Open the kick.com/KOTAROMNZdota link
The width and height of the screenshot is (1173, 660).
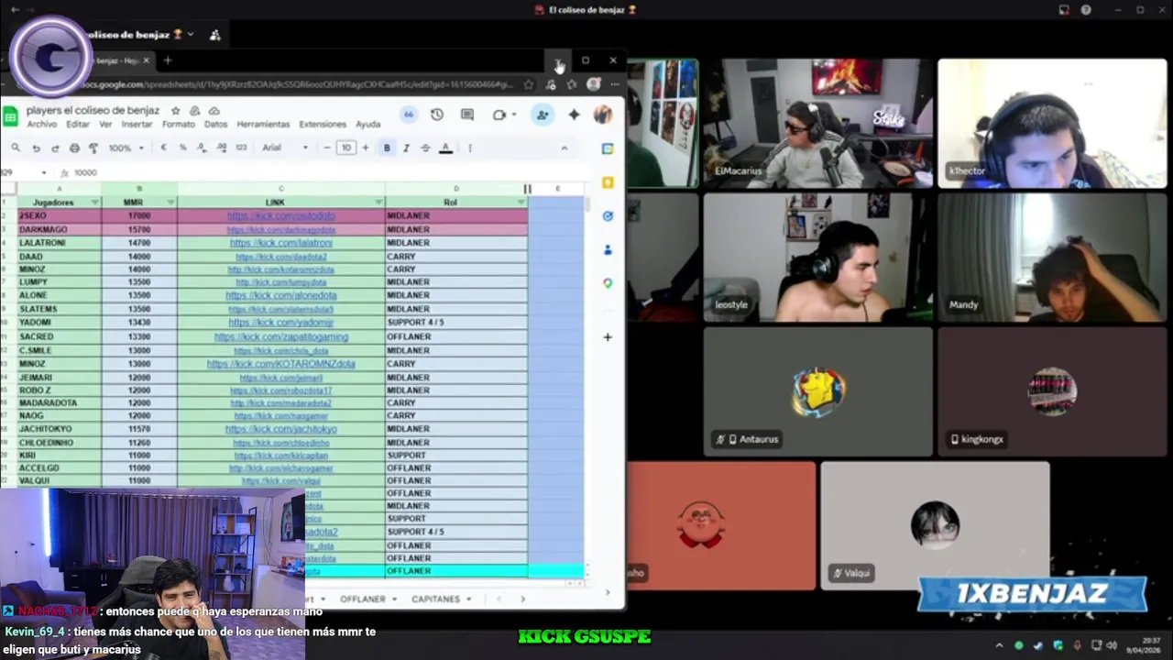click(x=281, y=364)
